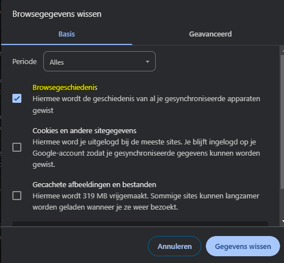Tick the Gecachete afbeeldingen en bestanden checkbox
Image resolution: width=284 pixels, height=263 pixels.
click(x=17, y=196)
